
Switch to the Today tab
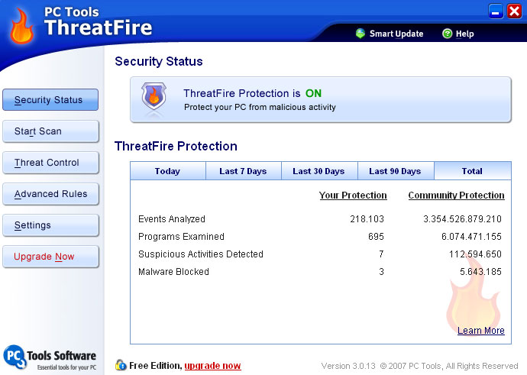[167, 171]
